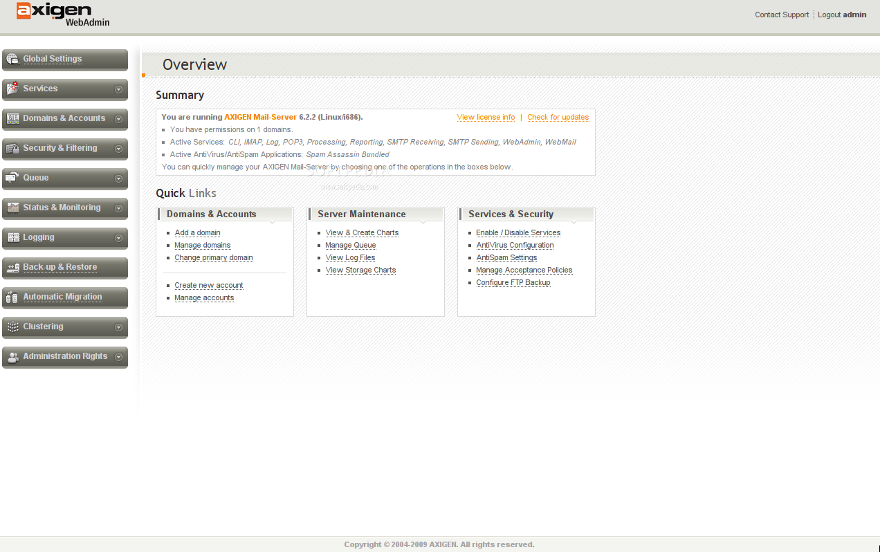The height and width of the screenshot is (552, 880).
Task: Open the Automatic Migration menu item
Action: pyautogui.click(x=62, y=297)
